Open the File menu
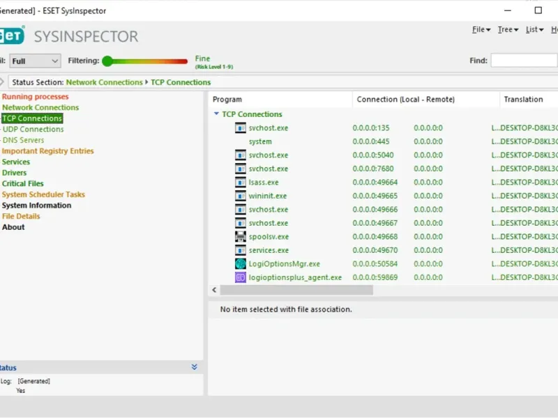Screen dimensions: 558x418 coord(481,29)
